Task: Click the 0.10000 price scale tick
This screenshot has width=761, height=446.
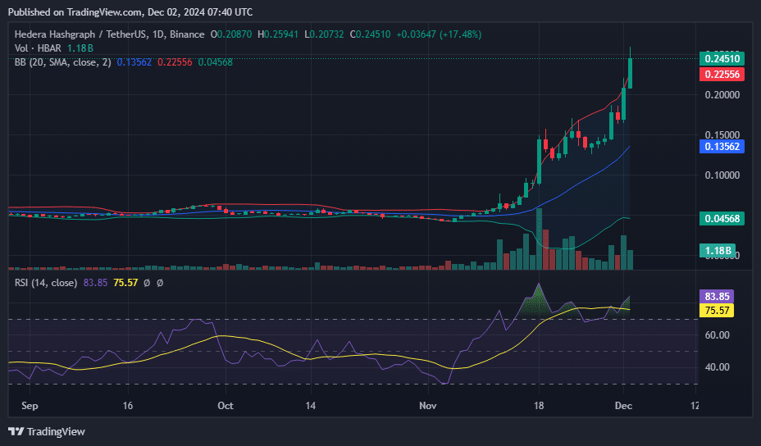Action: [722, 175]
